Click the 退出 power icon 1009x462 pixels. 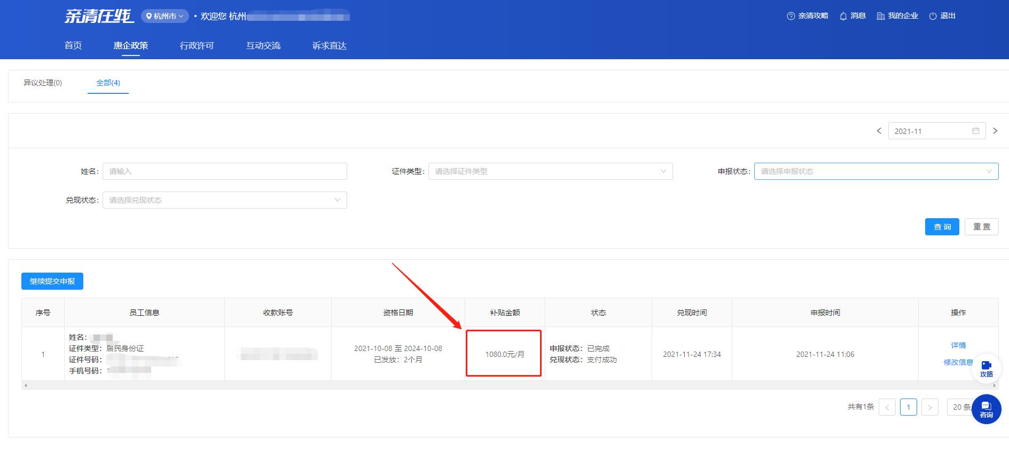click(933, 16)
